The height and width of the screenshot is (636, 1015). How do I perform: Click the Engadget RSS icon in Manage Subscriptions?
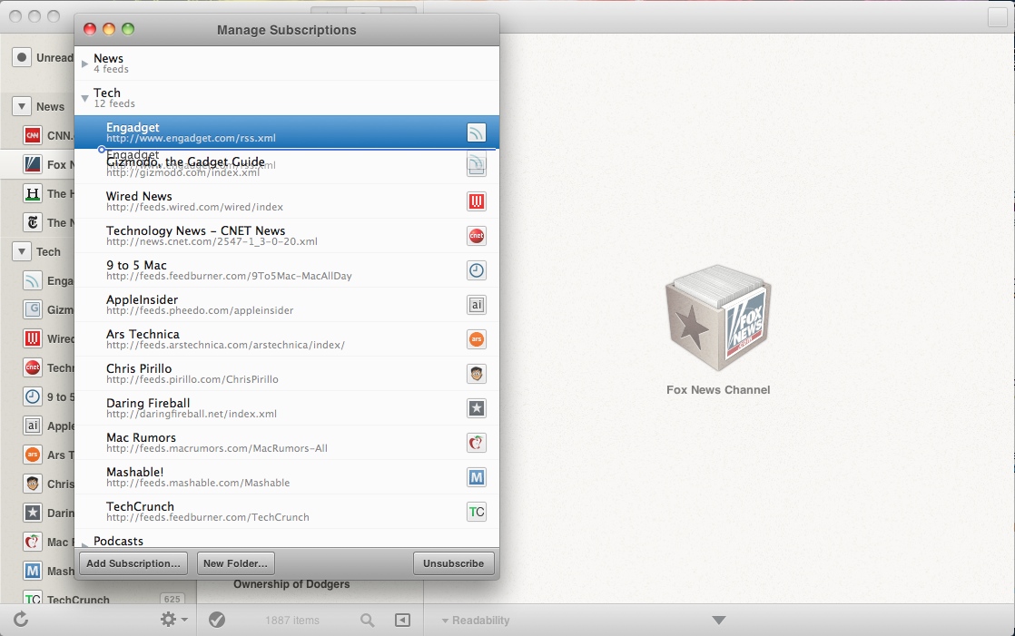click(477, 132)
